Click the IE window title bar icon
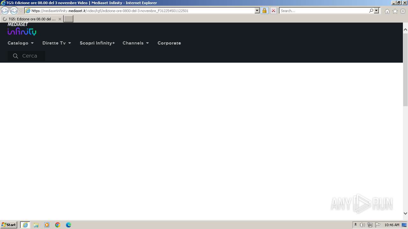 coord(3,3)
